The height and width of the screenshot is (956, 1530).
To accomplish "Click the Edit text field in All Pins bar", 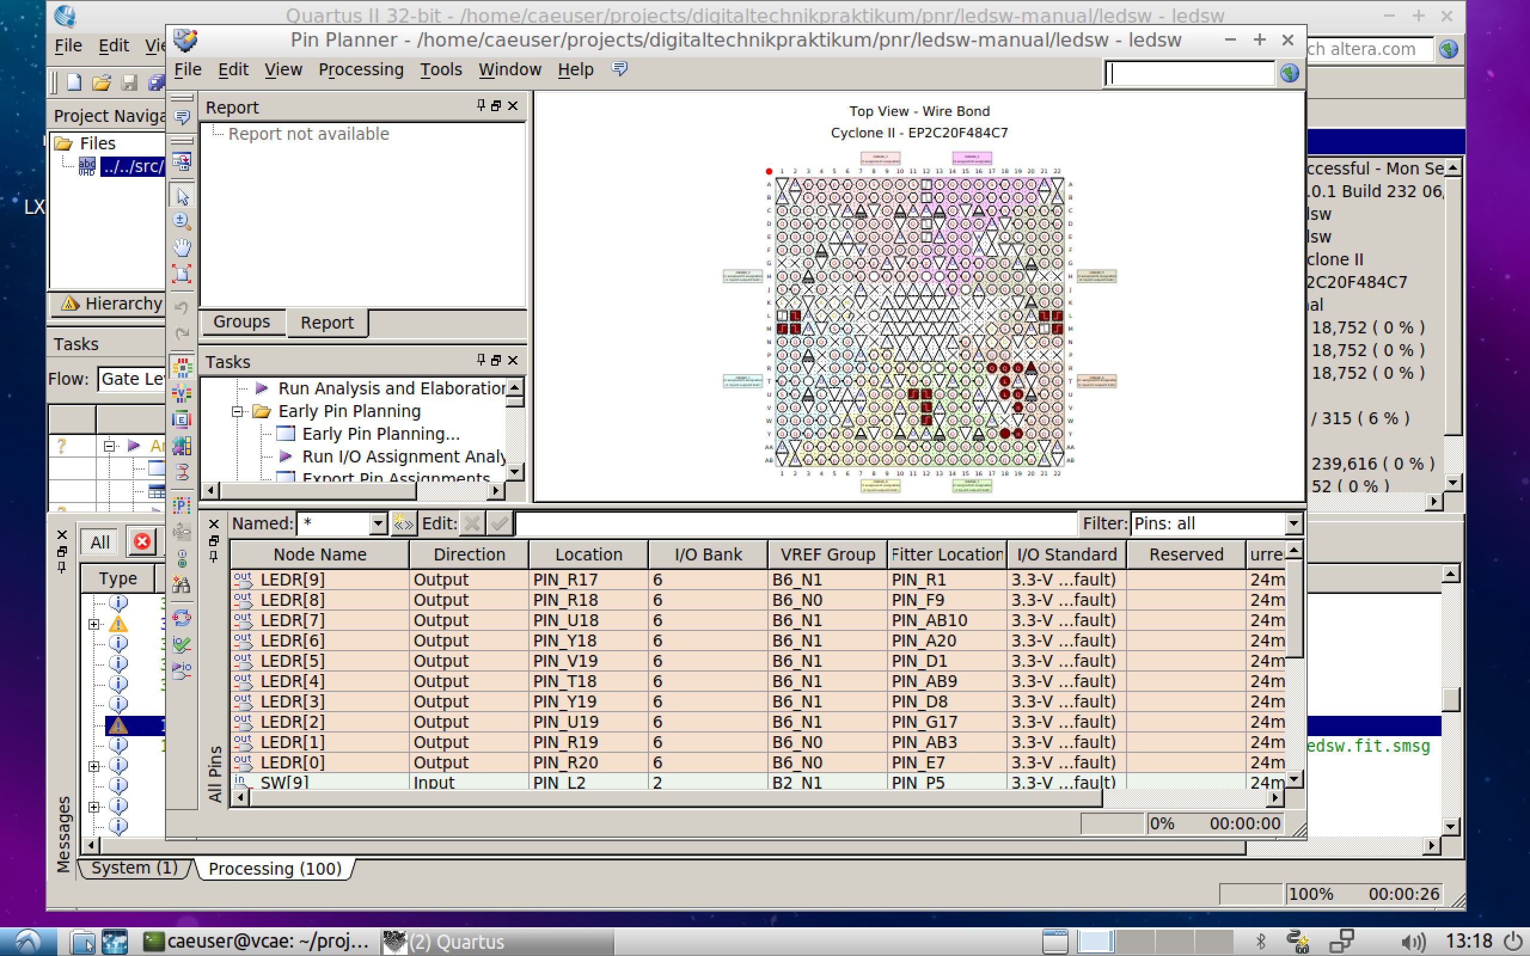I will (x=795, y=523).
